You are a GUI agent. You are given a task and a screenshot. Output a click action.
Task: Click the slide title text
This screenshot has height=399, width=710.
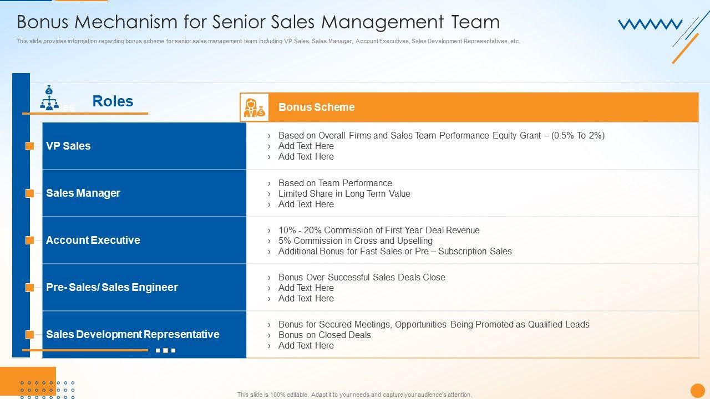(258, 22)
